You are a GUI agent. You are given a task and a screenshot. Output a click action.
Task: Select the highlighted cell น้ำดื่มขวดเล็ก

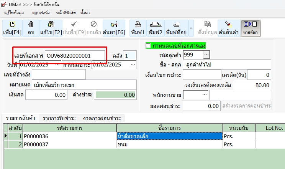point(170,136)
